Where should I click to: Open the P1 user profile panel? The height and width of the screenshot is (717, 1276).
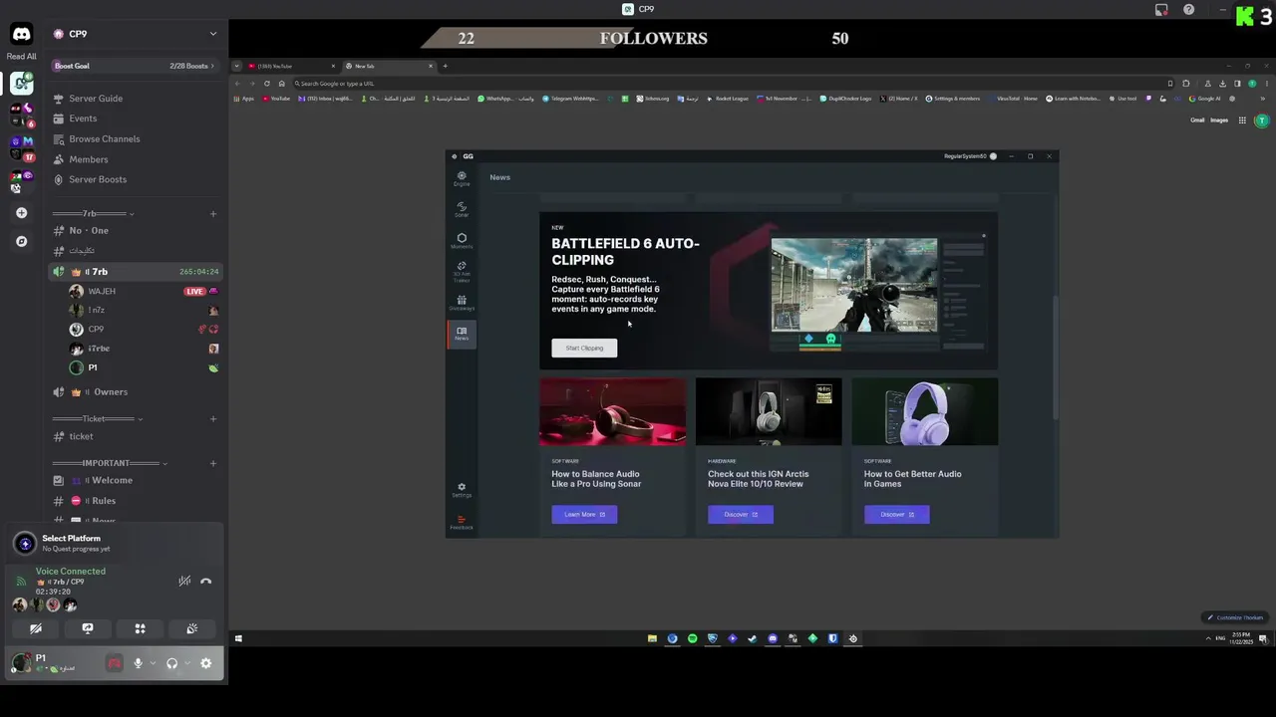pyautogui.click(x=55, y=662)
